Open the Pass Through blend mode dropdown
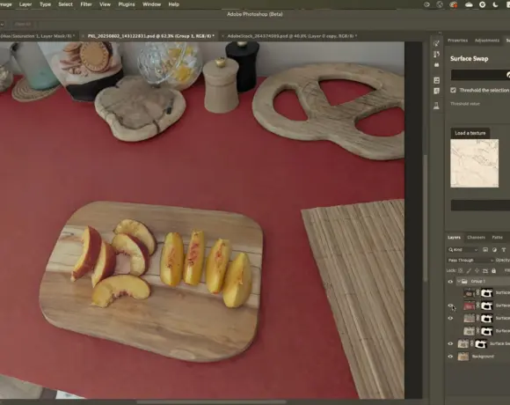Image resolution: width=510 pixels, height=405 pixels. pyautogui.click(x=470, y=260)
